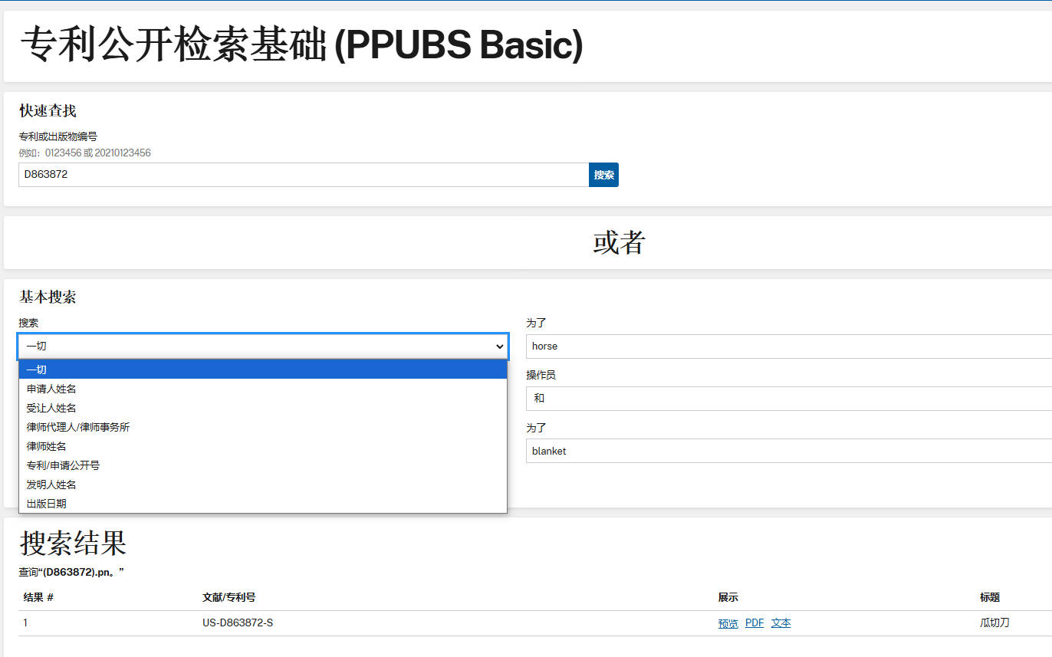Viewport: 1052px width, 657px height.
Task: Click the 快速查找 section heading
Action: pos(48,111)
